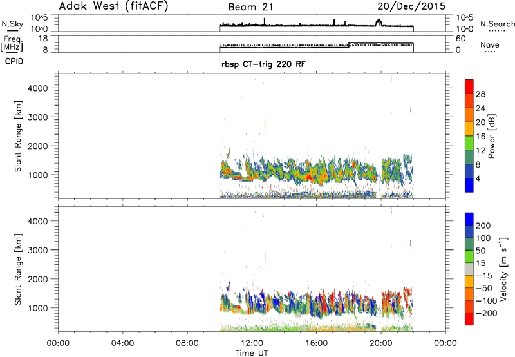Screen dimensions: 515x357
Task: Click the 'Freq. [MHz]' axis label
Action: (12, 43)
